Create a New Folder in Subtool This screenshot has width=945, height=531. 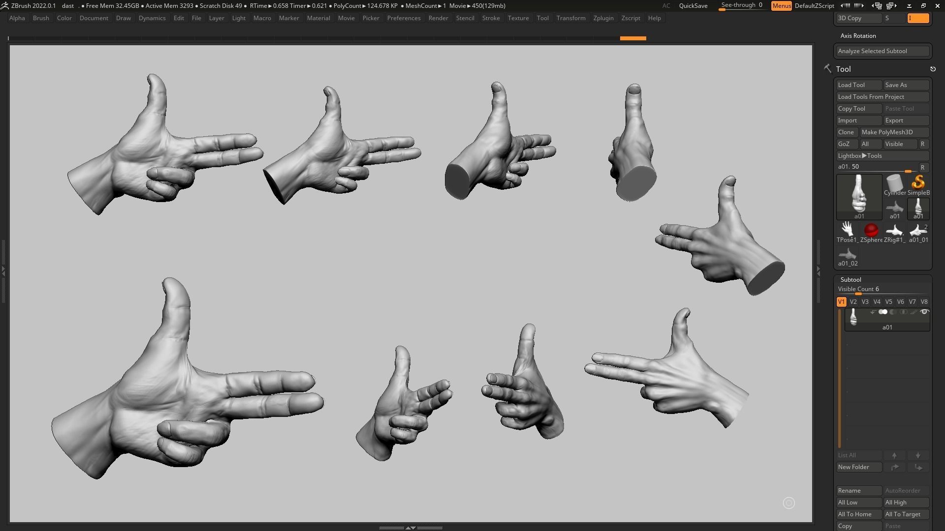pos(859,467)
